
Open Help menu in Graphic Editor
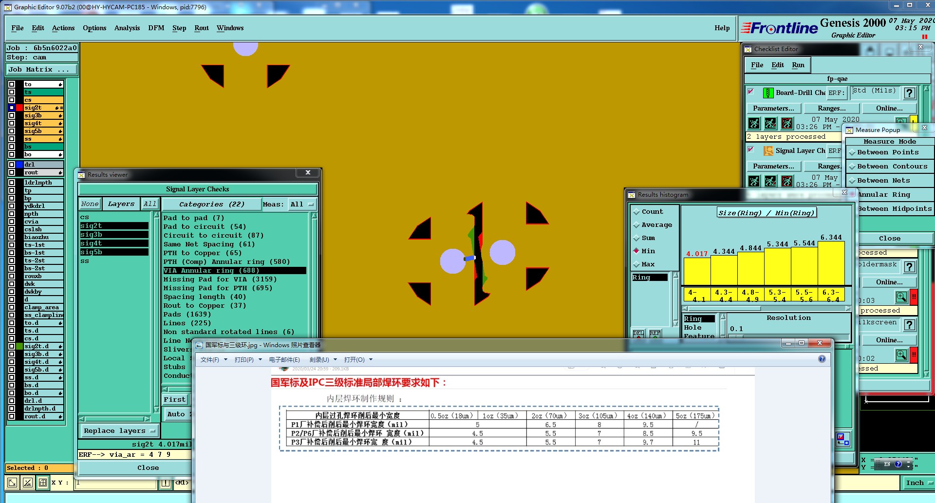[722, 28]
